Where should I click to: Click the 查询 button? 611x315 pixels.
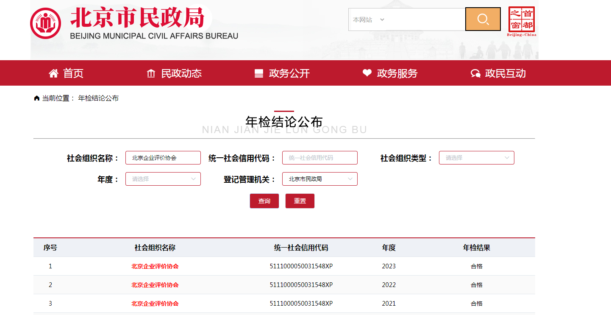pyautogui.click(x=264, y=201)
